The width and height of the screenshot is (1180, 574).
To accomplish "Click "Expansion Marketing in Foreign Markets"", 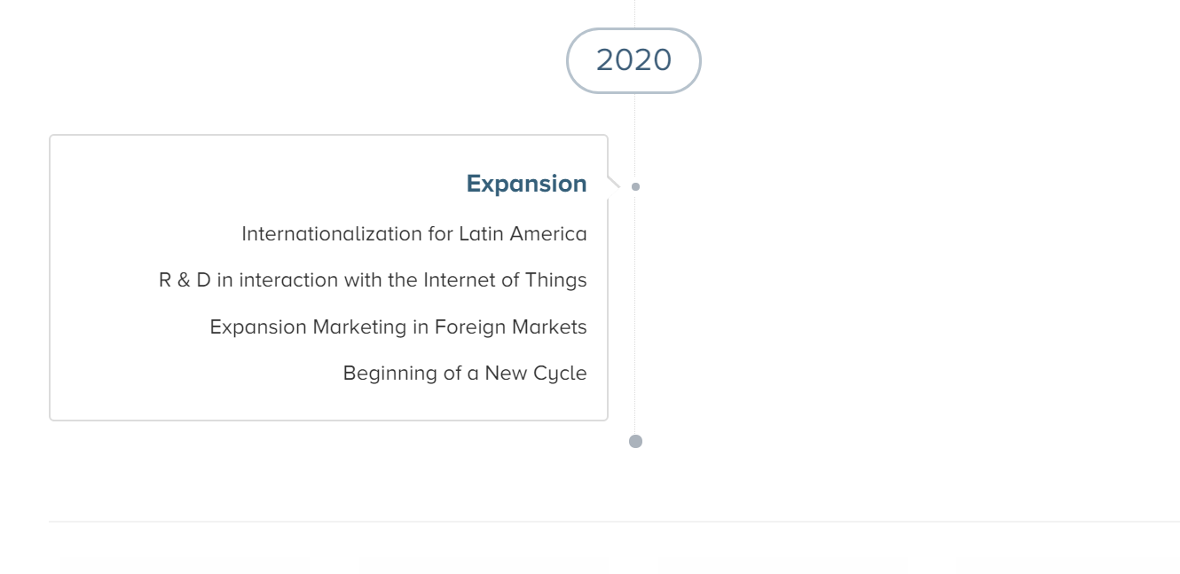I will (x=398, y=327).
